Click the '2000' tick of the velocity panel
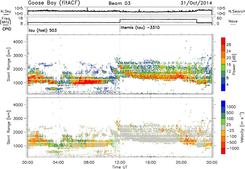This screenshot has height=169, width=245. click(18, 132)
